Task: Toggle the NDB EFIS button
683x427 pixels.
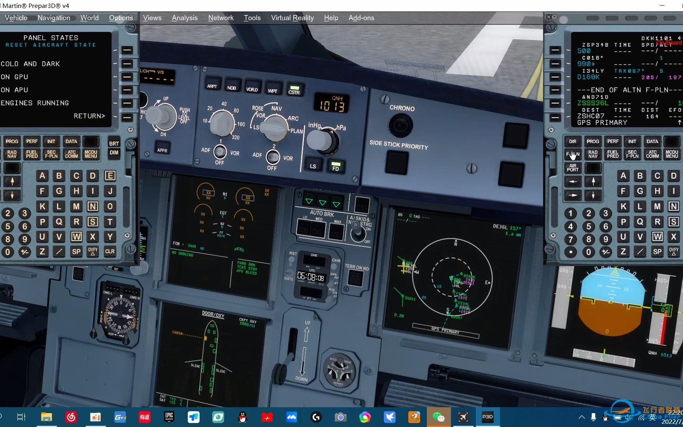Action: tap(232, 87)
